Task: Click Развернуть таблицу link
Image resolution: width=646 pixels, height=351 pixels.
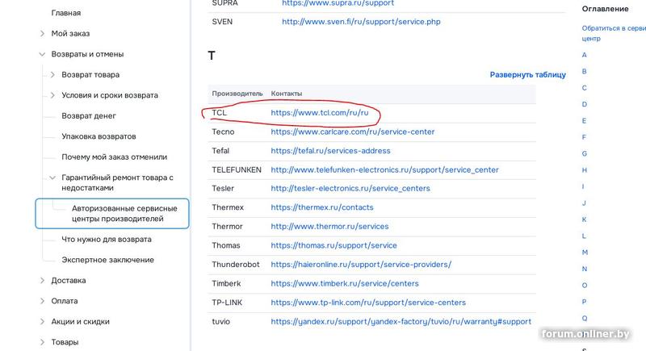Action: 527,75
